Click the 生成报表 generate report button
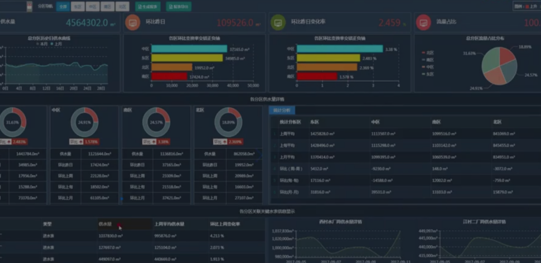541x263 pixels. 149,6
